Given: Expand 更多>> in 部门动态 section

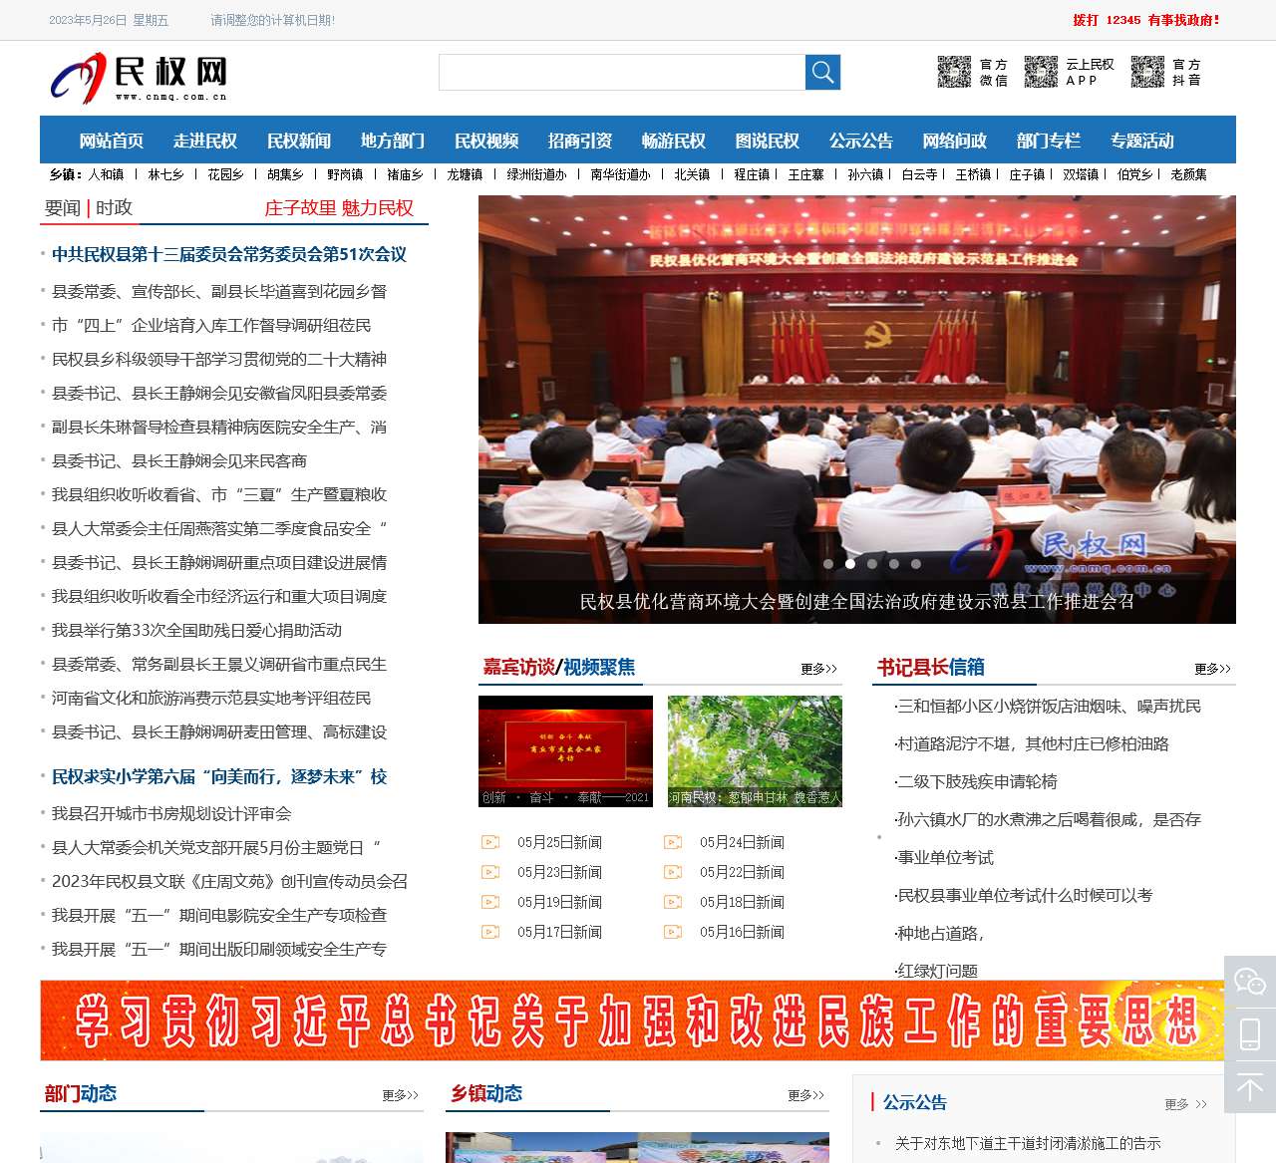Looking at the screenshot, I should [x=401, y=1095].
